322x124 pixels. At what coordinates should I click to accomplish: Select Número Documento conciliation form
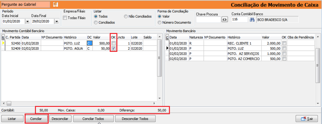[x=159, y=23]
